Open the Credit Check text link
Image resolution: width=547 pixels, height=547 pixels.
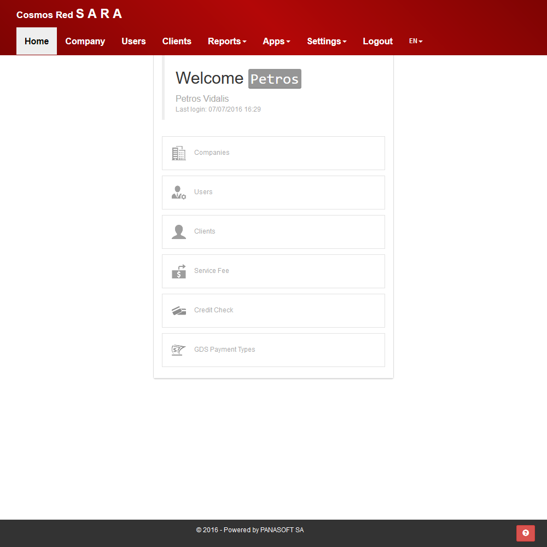tap(213, 310)
